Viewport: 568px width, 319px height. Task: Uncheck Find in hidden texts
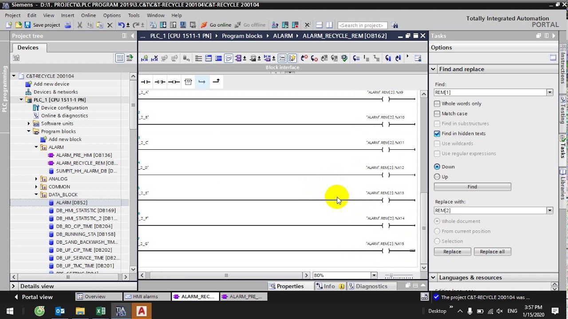tap(437, 133)
